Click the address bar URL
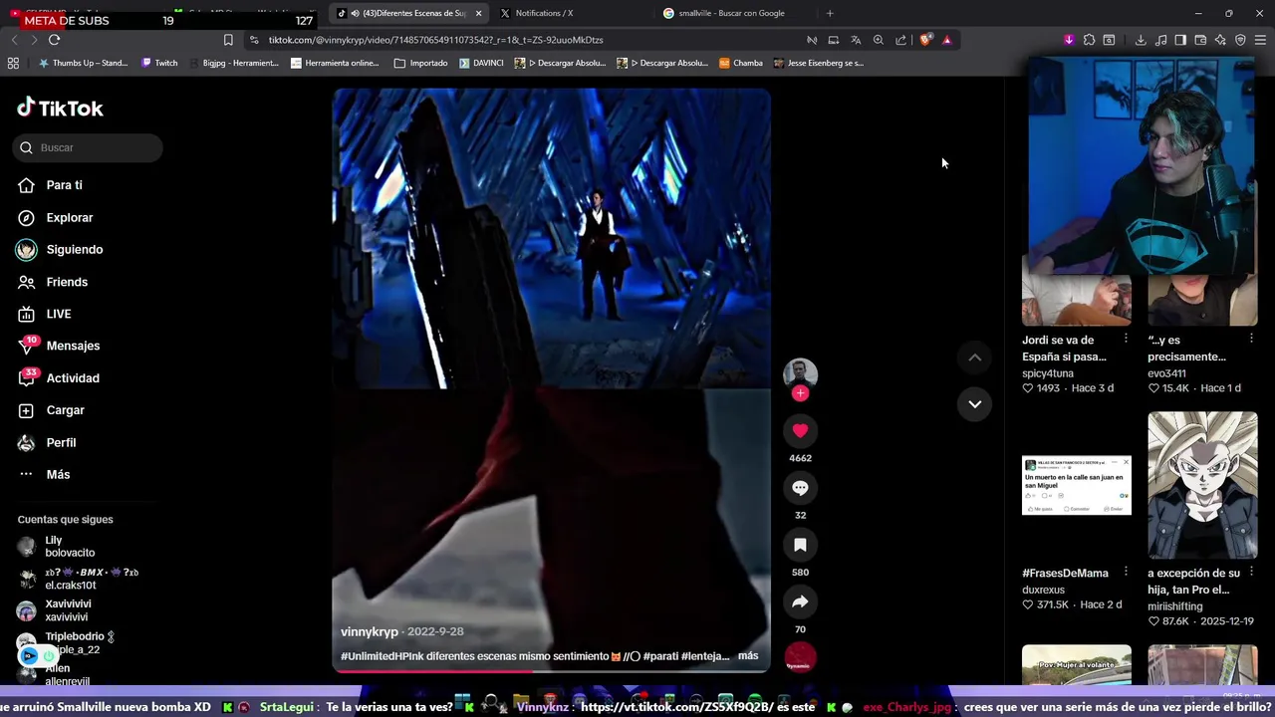Screen dimensions: 1275x717 [x=435, y=40]
